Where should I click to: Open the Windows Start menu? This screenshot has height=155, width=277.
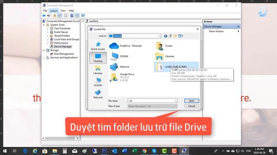point(5,151)
